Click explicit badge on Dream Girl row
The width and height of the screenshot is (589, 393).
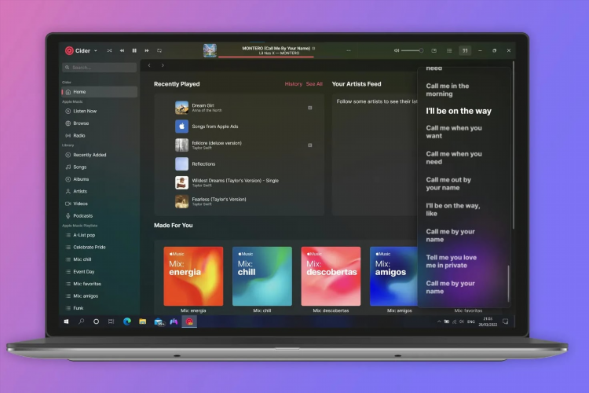click(x=310, y=108)
